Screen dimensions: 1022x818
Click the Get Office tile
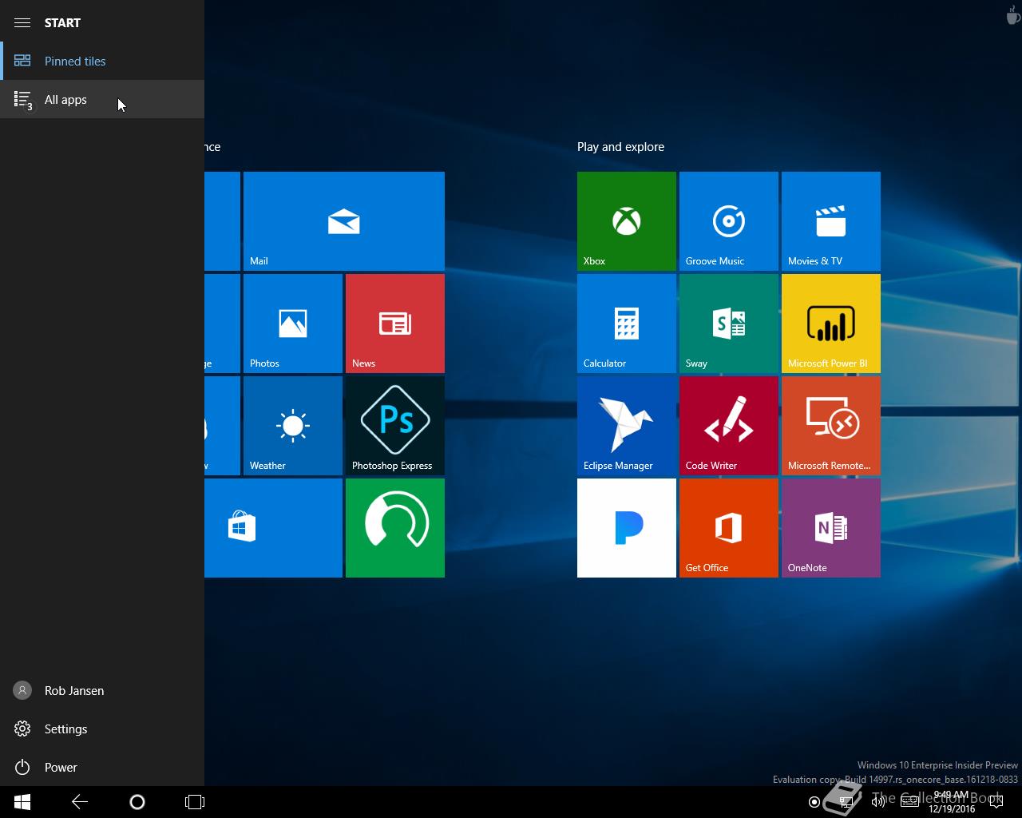[729, 528]
